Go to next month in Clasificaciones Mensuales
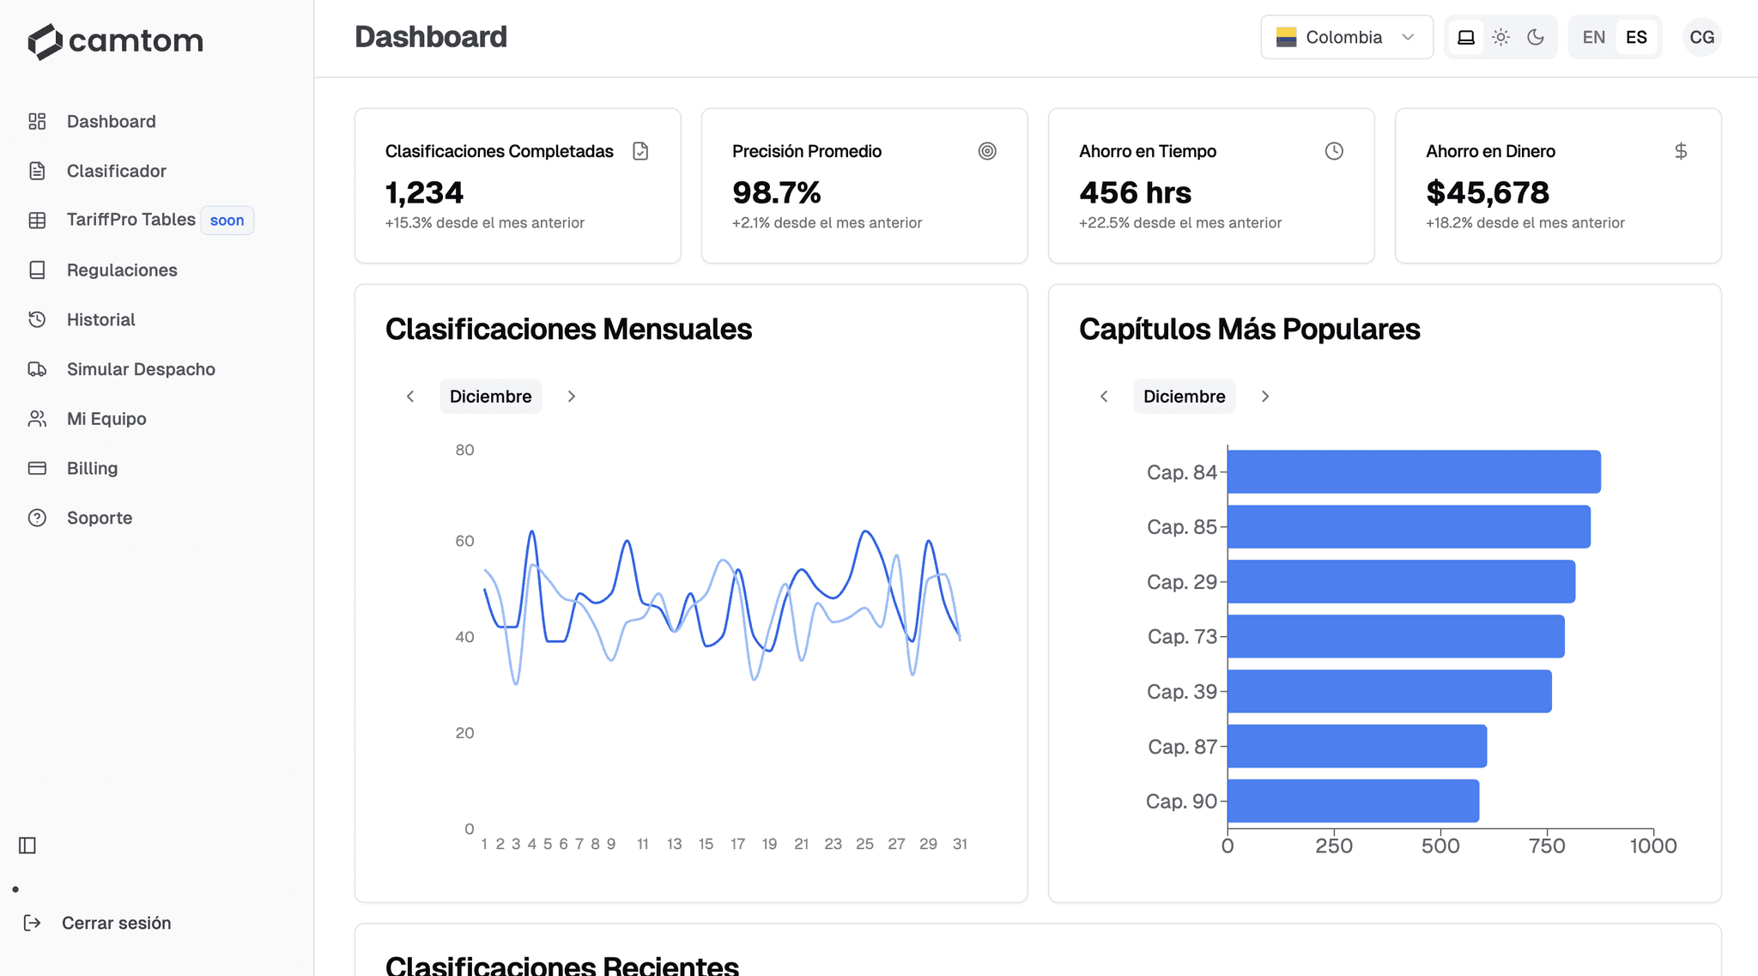Viewport: 1758px width, 976px height. (x=572, y=397)
